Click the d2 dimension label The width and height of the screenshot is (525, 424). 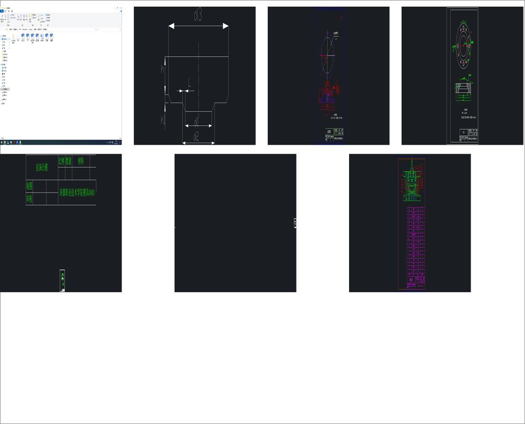pos(197,136)
